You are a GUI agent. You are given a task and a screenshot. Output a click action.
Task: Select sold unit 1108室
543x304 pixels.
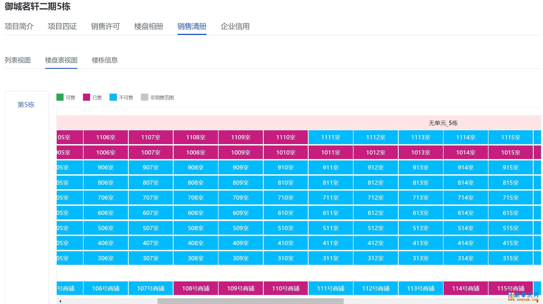tap(195, 137)
